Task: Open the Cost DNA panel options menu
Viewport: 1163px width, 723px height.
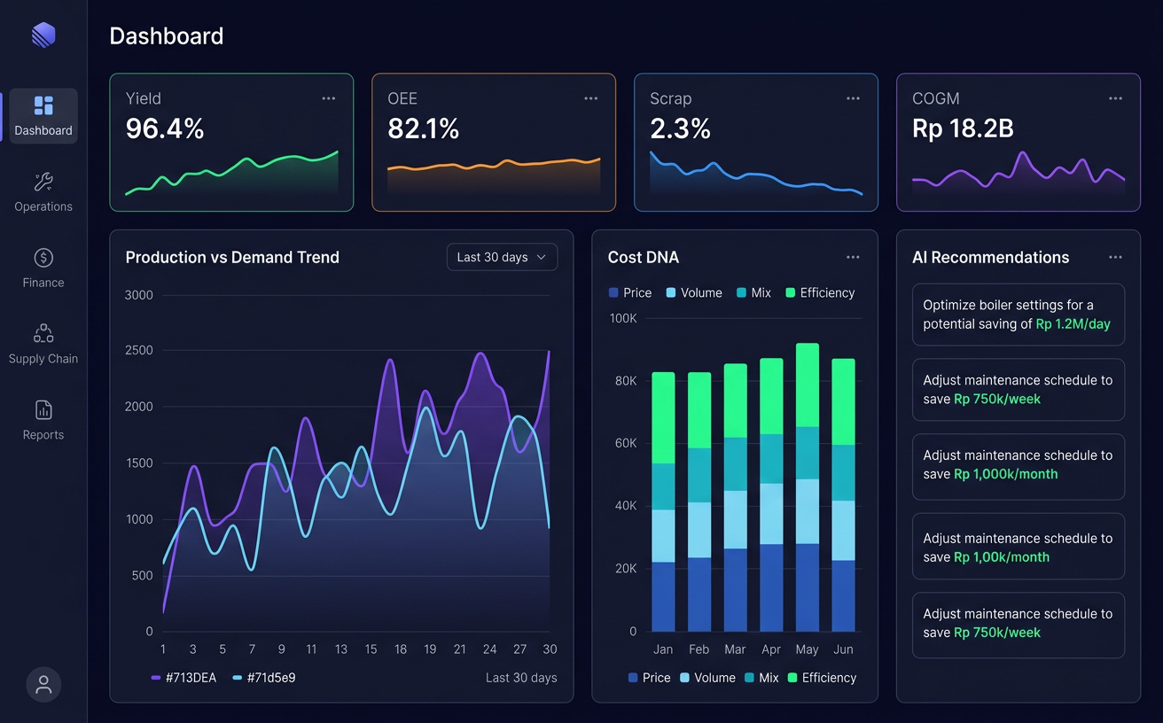Action: (x=853, y=257)
